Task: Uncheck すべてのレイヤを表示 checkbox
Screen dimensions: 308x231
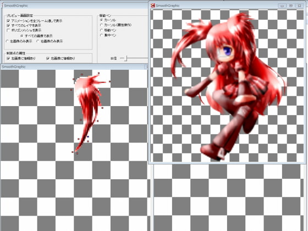Action: pos(8,25)
